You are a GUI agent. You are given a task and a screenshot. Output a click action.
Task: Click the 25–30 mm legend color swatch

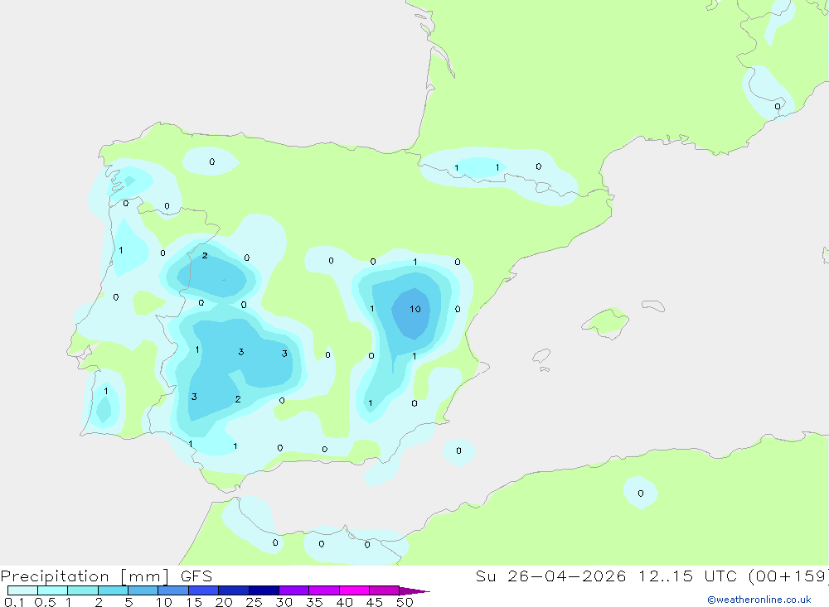click(264, 590)
